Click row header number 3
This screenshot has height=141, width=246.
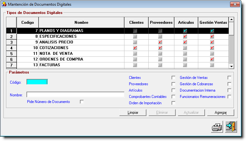11,42
